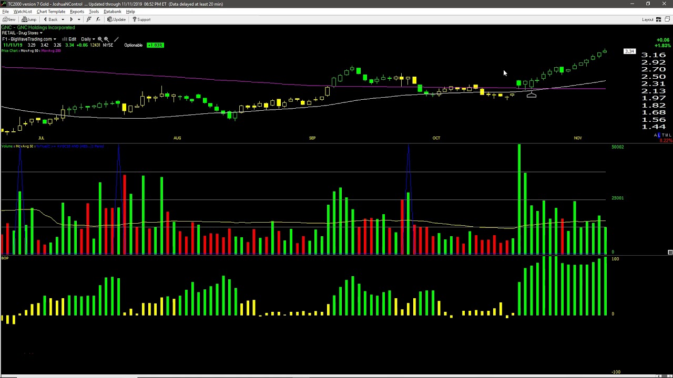The width and height of the screenshot is (673, 378).
Task: Open the Chart Template menu
Action: click(x=51, y=12)
